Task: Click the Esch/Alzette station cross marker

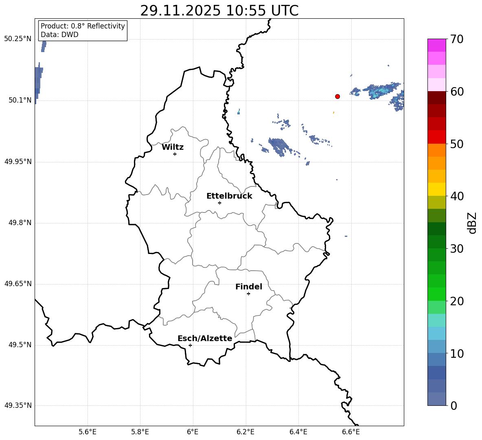Action: click(x=190, y=345)
